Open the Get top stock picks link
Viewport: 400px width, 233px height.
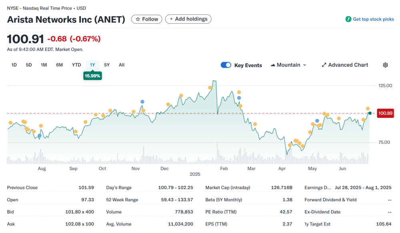coord(370,19)
